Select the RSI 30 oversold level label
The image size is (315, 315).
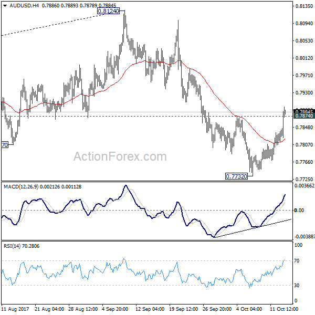297,286
